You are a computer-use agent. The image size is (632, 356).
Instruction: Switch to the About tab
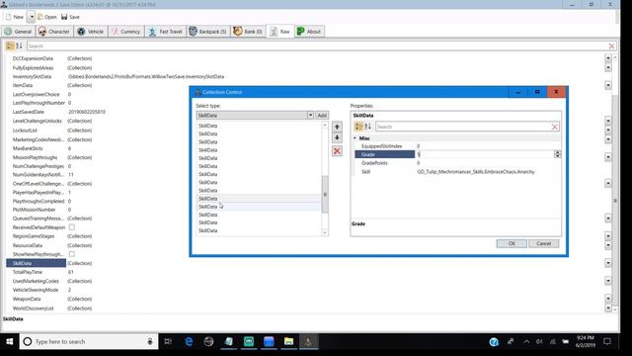point(309,32)
